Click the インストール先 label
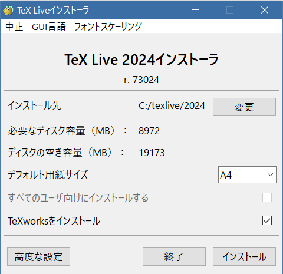 [35, 105]
